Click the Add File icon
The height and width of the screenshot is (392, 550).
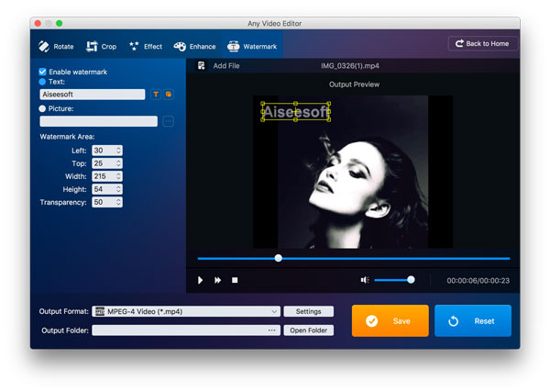(x=202, y=66)
